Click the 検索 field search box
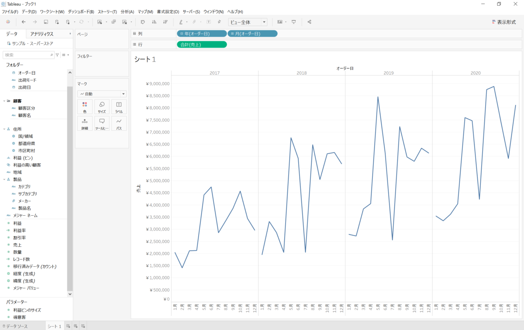 point(27,55)
